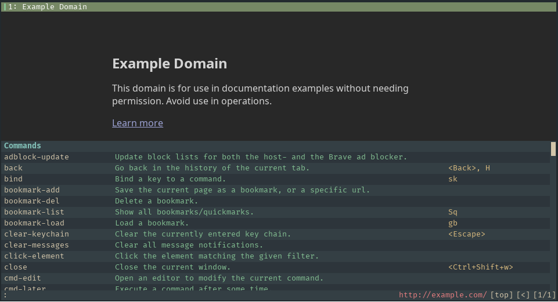Choose the clear-messages command
This screenshot has width=558, height=302.
click(37, 245)
